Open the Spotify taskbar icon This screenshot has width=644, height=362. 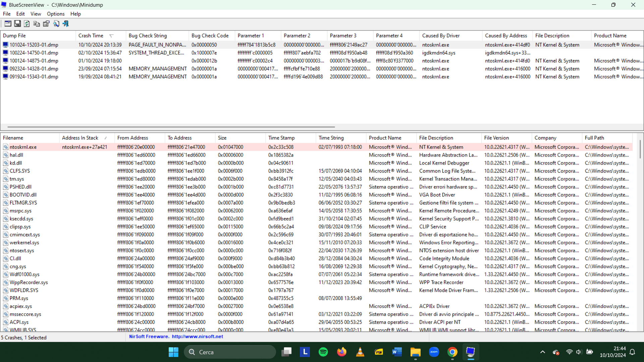coord(323,352)
